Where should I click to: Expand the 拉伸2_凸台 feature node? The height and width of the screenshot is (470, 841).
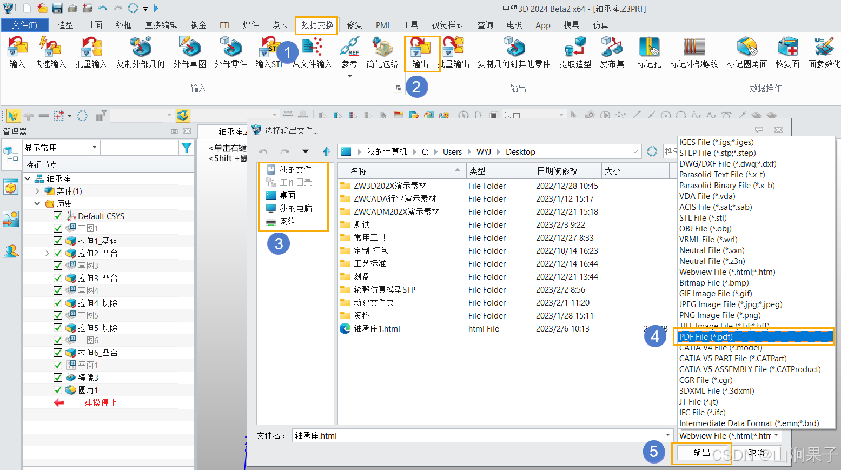click(x=47, y=253)
